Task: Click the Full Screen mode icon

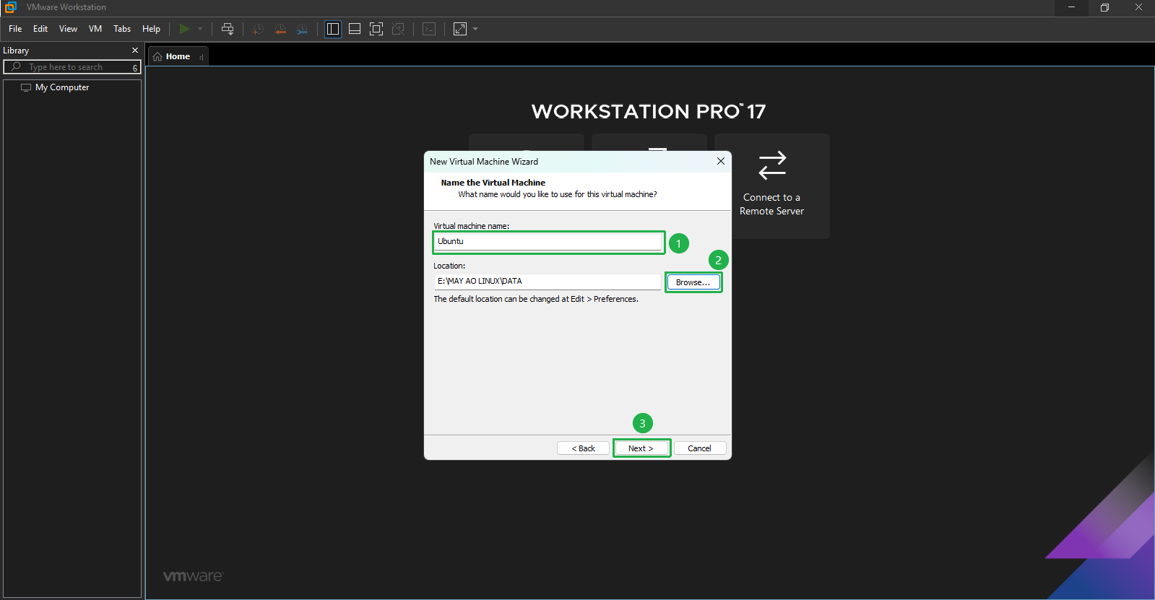Action: click(376, 29)
